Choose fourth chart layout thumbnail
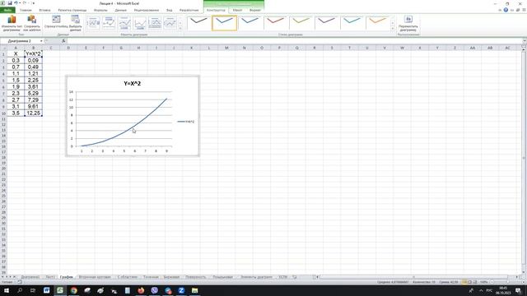Viewport: 527px width, 296px height. (140, 23)
